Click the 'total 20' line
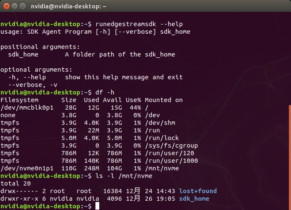The width and height of the screenshot is (291, 210). (16, 184)
